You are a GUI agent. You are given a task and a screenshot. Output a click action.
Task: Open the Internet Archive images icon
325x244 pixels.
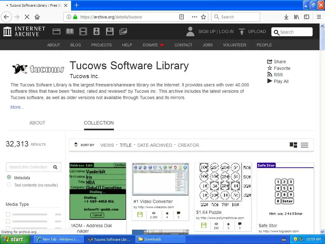[x=123, y=31]
